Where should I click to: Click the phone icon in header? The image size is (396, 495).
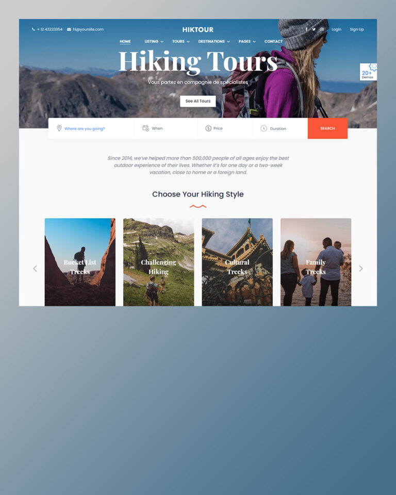34,29
